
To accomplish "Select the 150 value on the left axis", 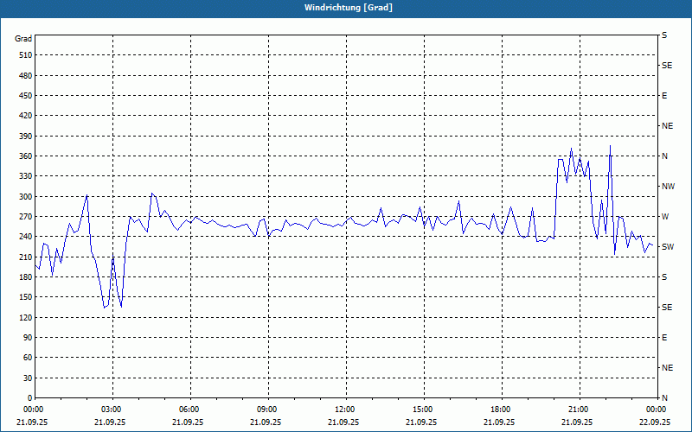I will (26, 296).
